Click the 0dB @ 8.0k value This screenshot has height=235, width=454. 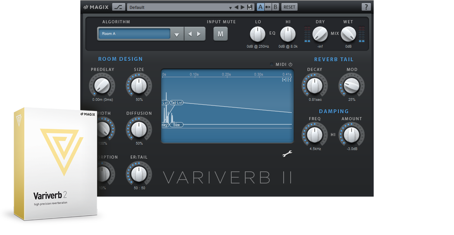pyautogui.click(x=288, y=46)
